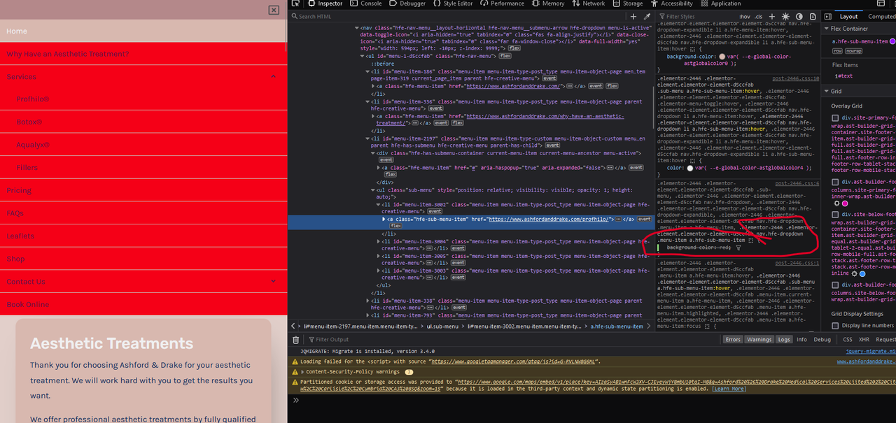Click the crosshair highlight icon beside the blue swatch

(x=854, y=273)
